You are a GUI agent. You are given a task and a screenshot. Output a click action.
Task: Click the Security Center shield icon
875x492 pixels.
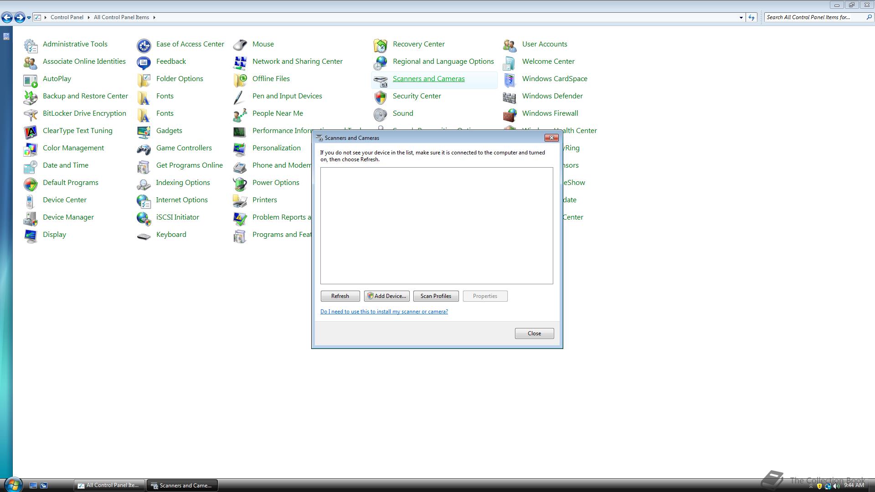click(381, 97)
